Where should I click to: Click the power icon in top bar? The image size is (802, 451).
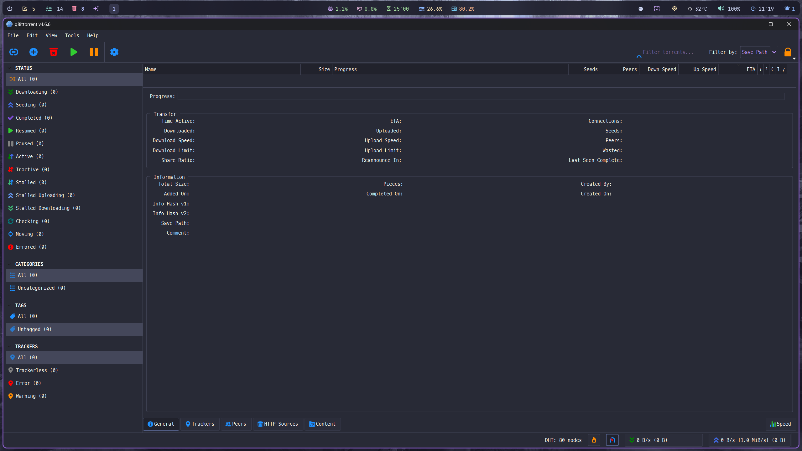point(10,9)
